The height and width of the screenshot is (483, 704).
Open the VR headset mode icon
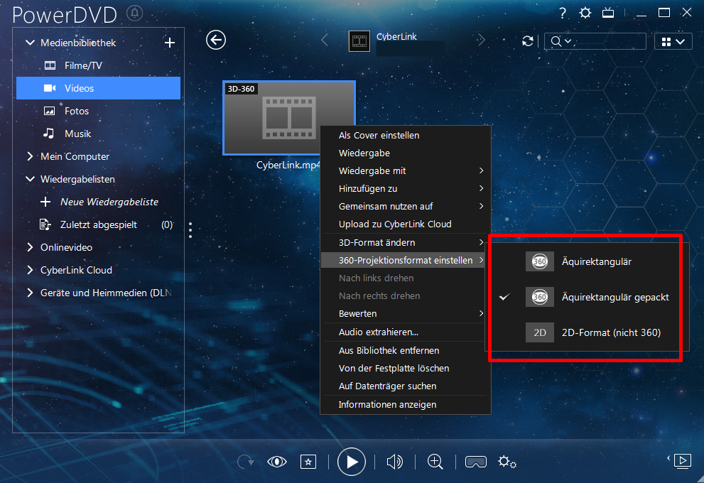(x=475, y=462)
